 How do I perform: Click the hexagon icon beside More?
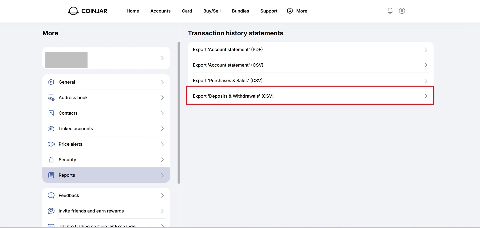290,11
